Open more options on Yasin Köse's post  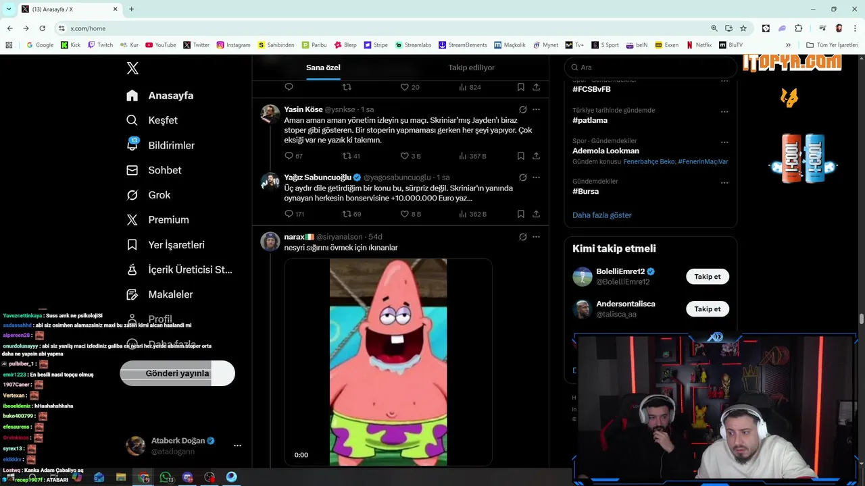[536, 109]
